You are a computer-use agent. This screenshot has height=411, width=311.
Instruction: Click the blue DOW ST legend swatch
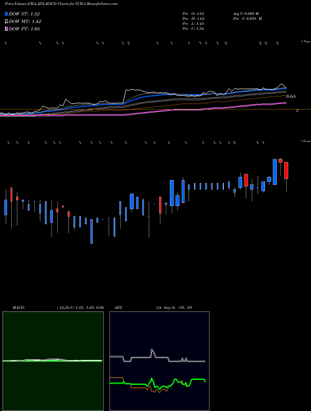(6, 14)
